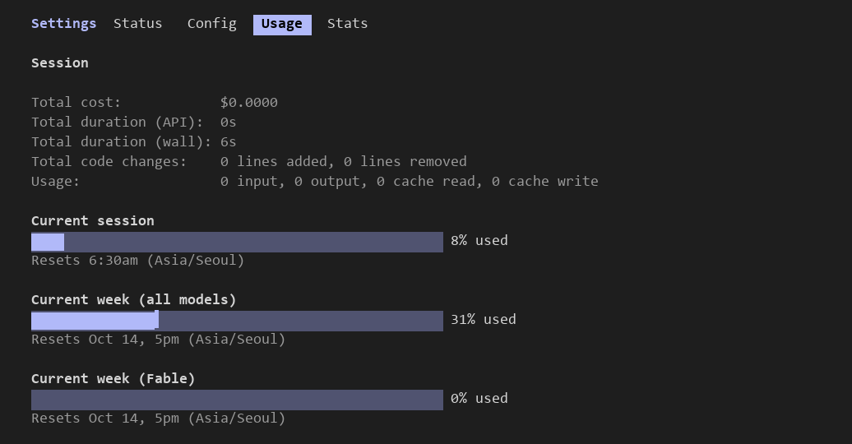Click the '8% used' text

(479, 241)
